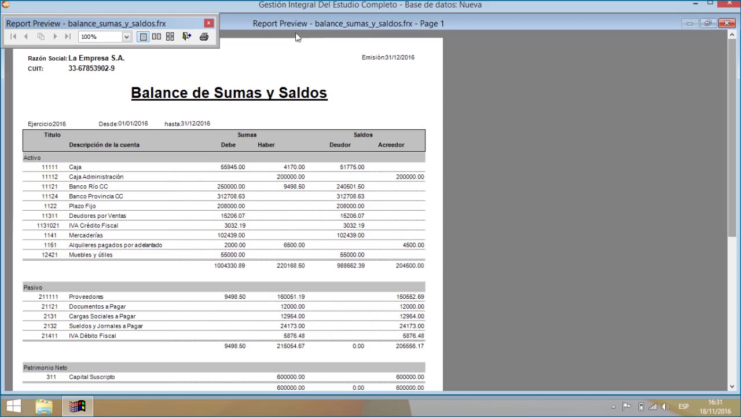Click the 'Ejercicio:2016' label
The image size is (741, 417).
click(x=47, y=124)
